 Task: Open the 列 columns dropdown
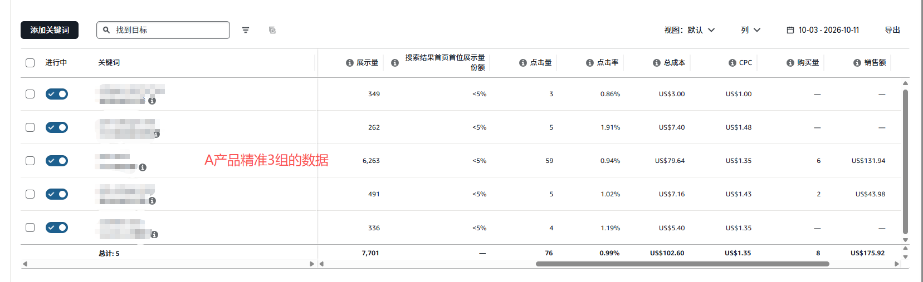click(x=750, y=30)
